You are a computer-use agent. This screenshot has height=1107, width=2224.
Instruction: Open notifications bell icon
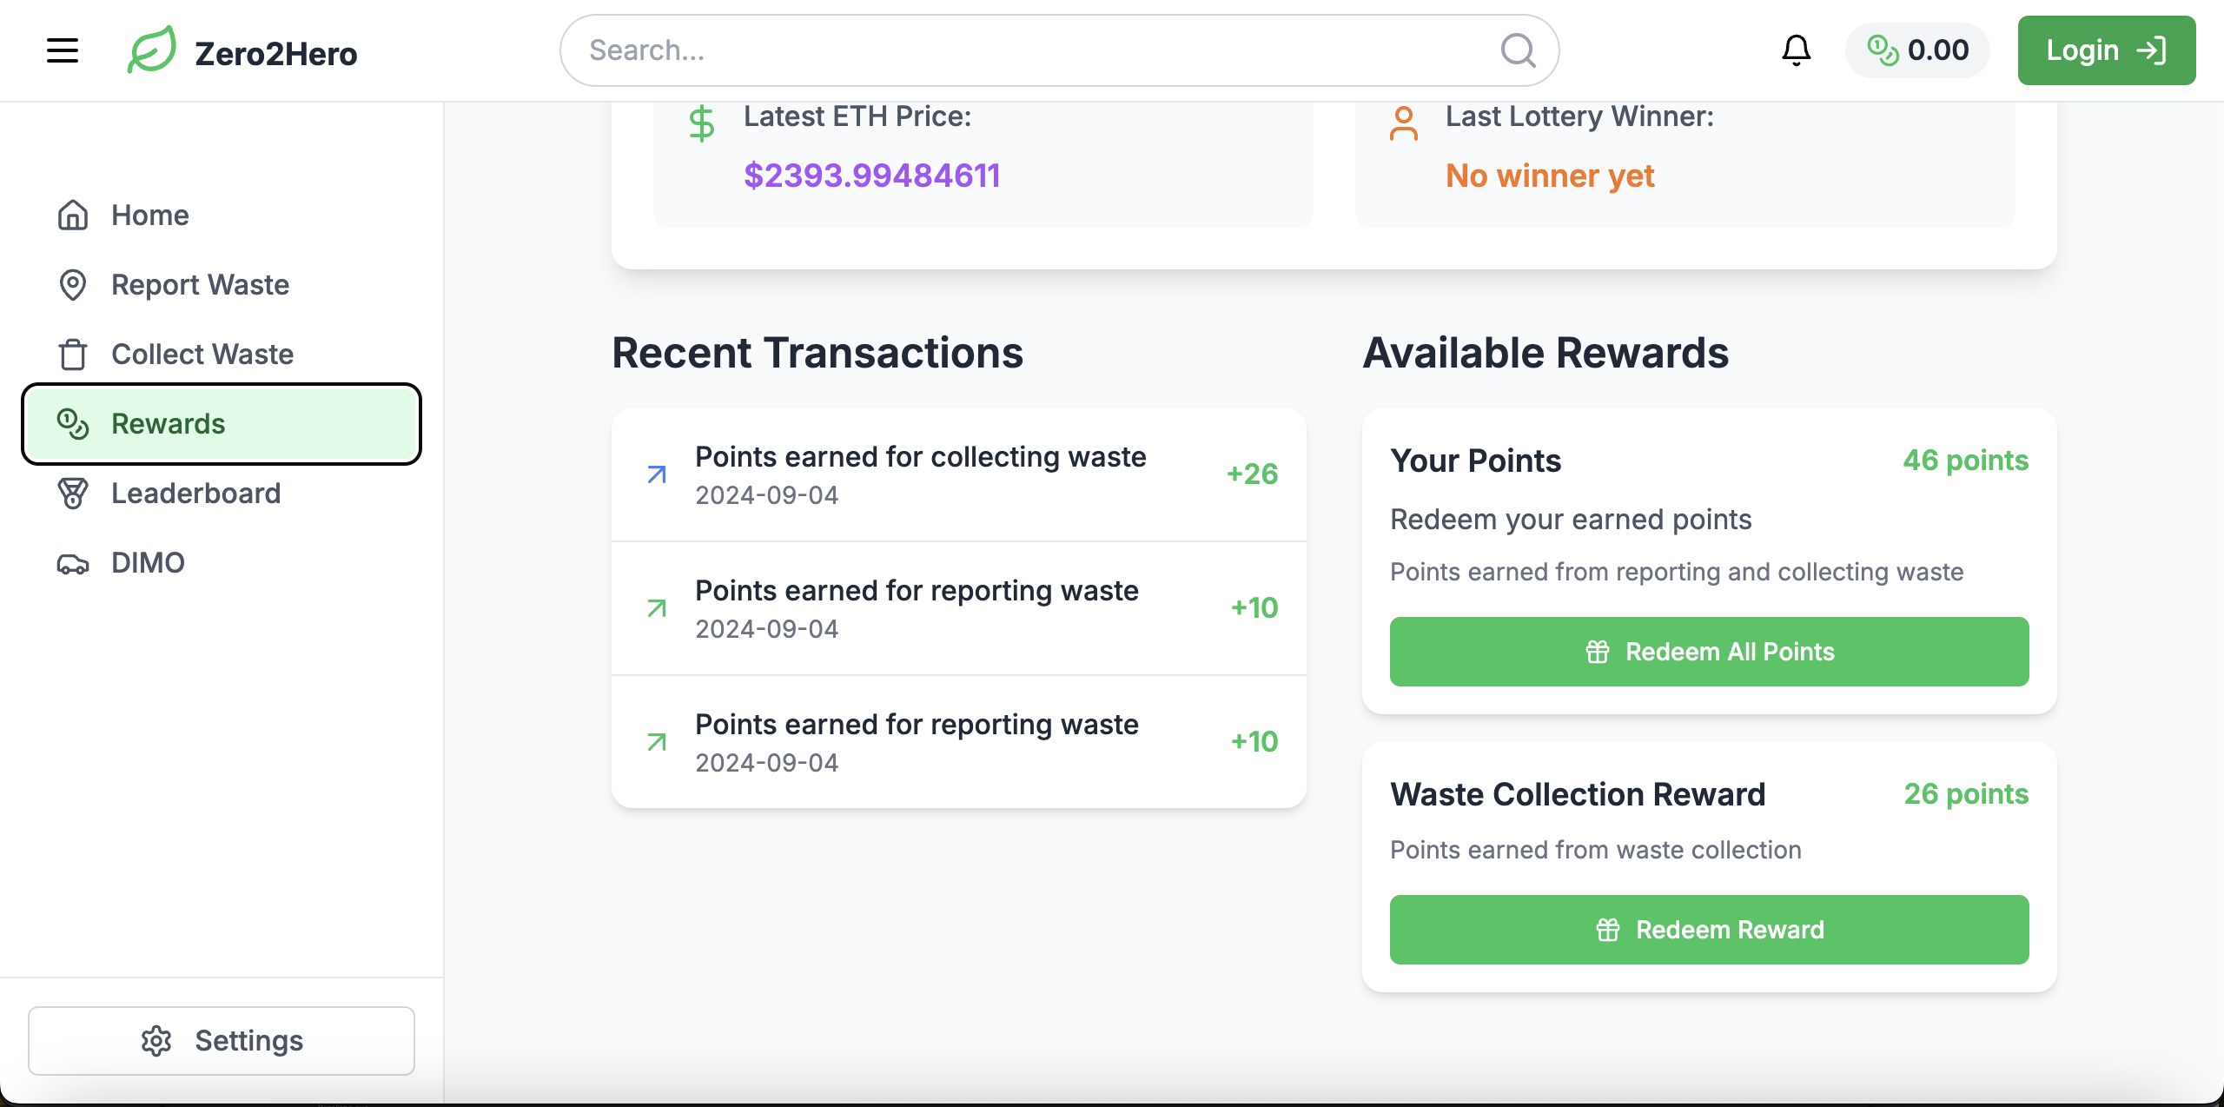[1796, 50]
